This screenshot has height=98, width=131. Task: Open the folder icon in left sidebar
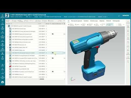pyautogui.click(x=2, y=24)
